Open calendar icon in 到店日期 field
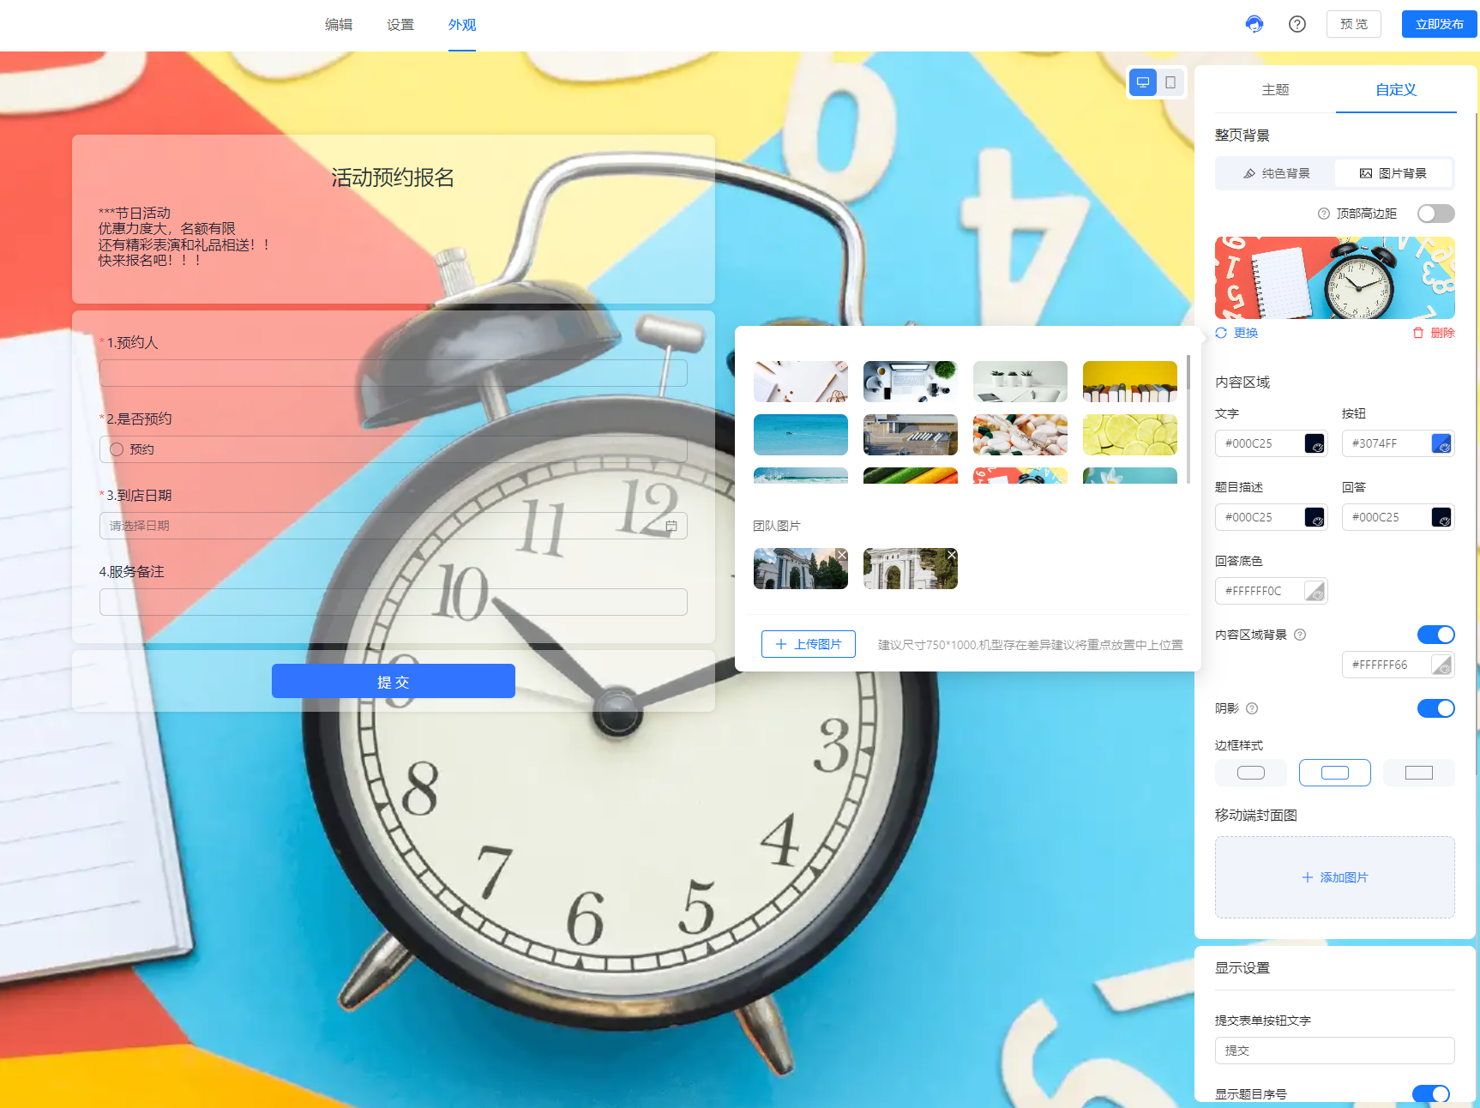The image size is (1480, 1108). point(671,526)
